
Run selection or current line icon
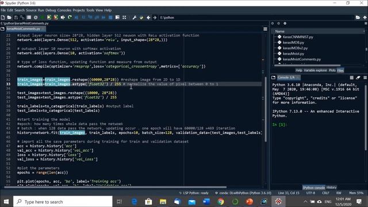(63, 17)
